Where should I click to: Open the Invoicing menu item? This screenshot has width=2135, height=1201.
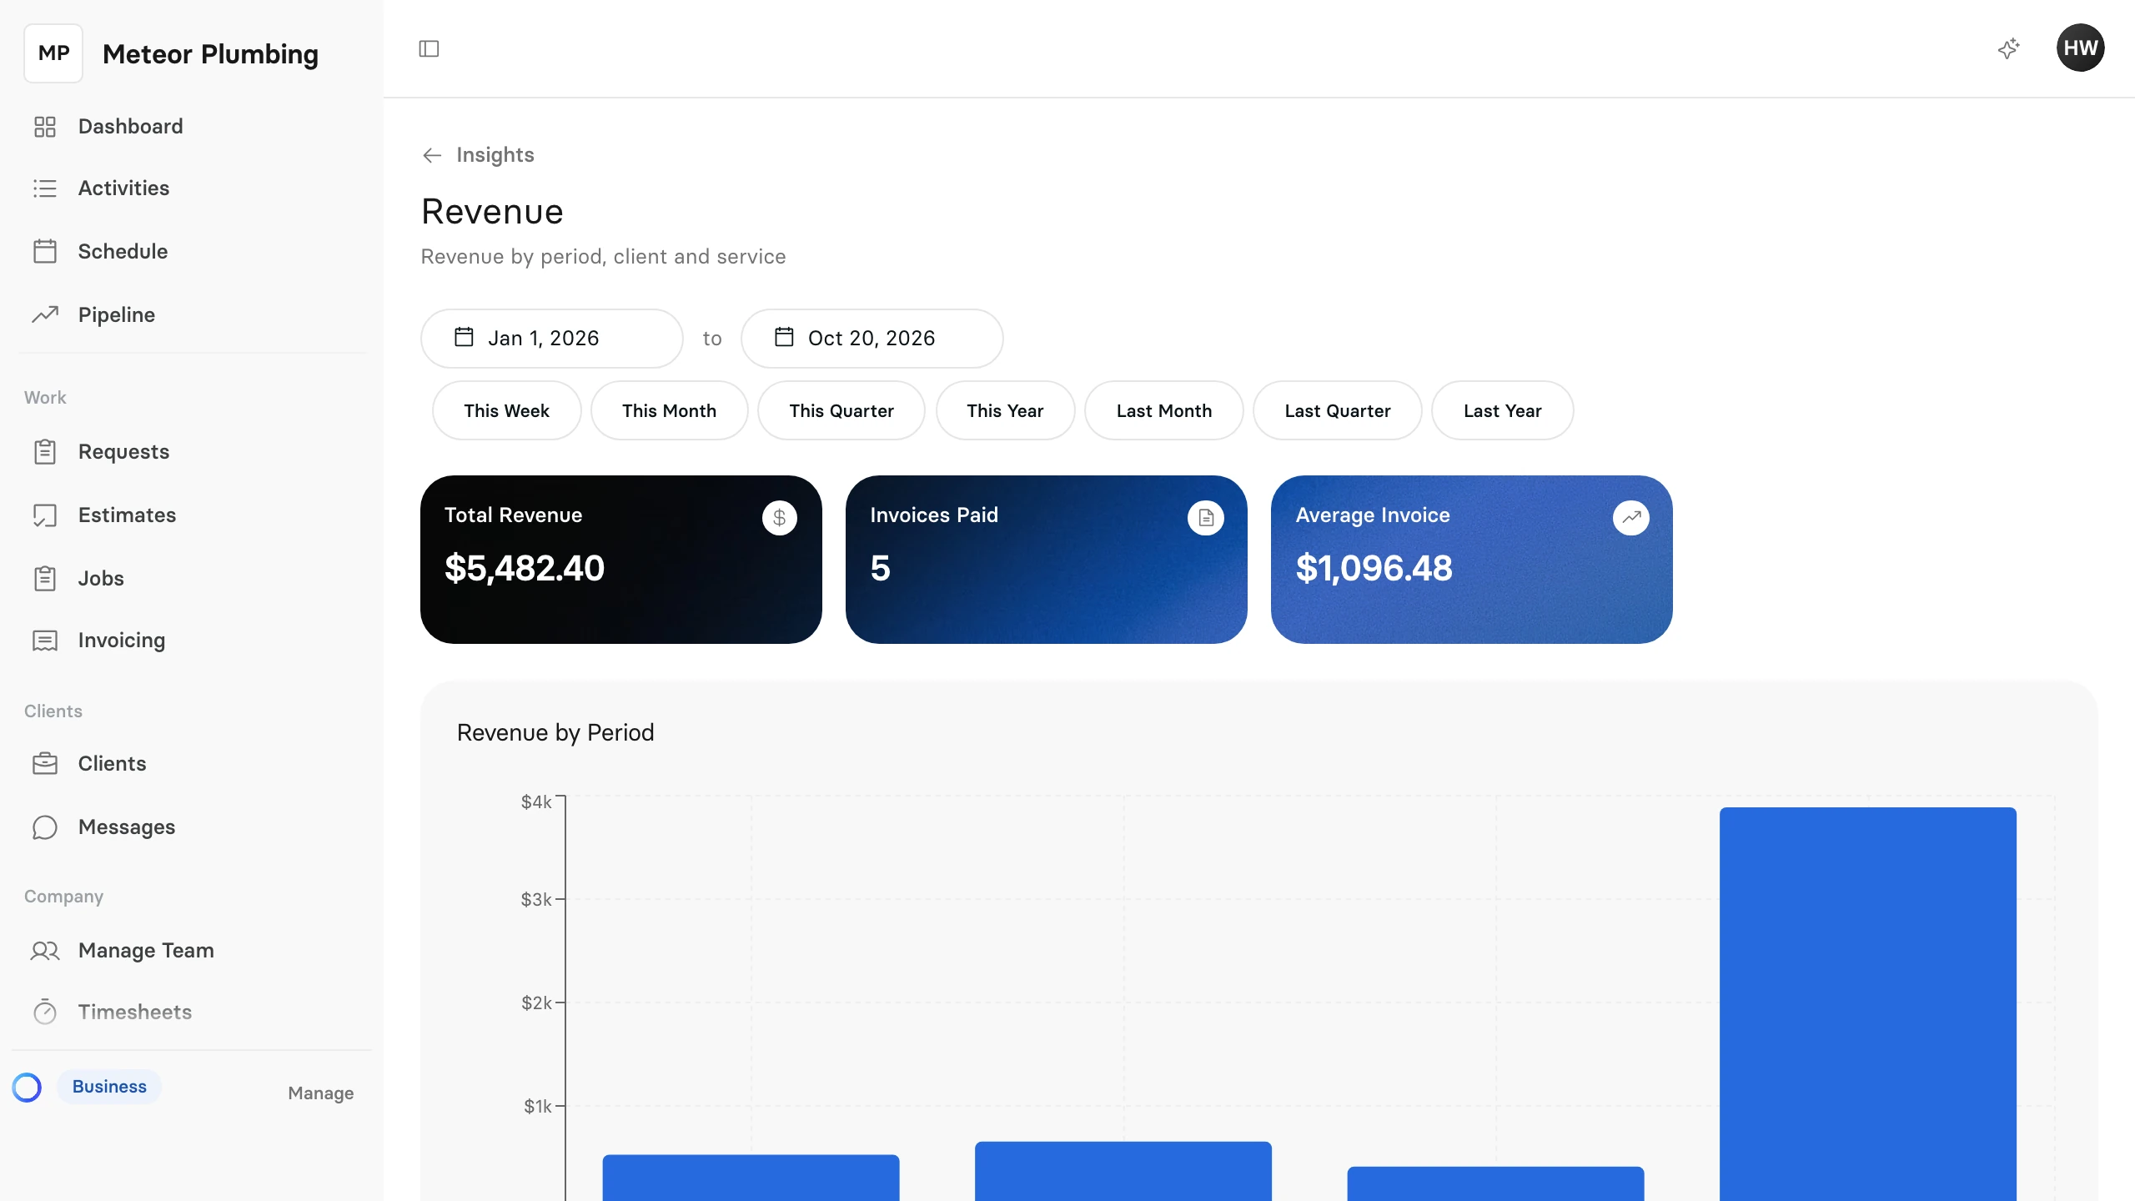point(192,641)
